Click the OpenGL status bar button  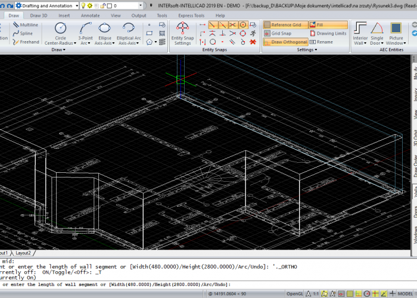tap(294, 294)
